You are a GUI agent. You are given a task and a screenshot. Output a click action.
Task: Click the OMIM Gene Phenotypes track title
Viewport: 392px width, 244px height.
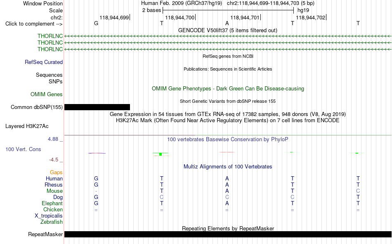click(228, 89)
